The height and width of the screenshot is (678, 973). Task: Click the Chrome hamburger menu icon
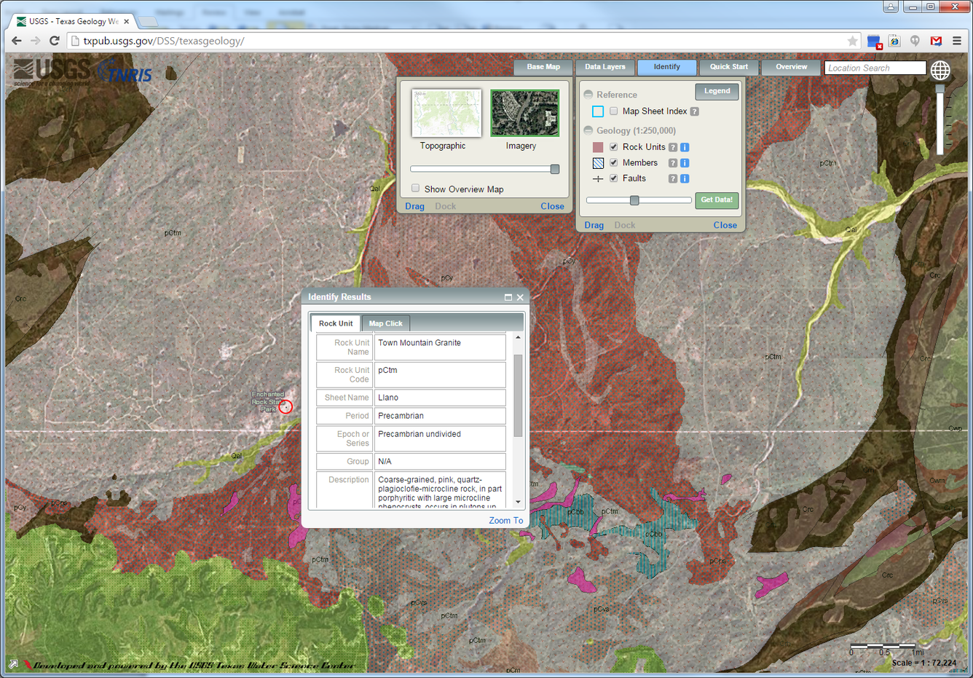point(957,41)
